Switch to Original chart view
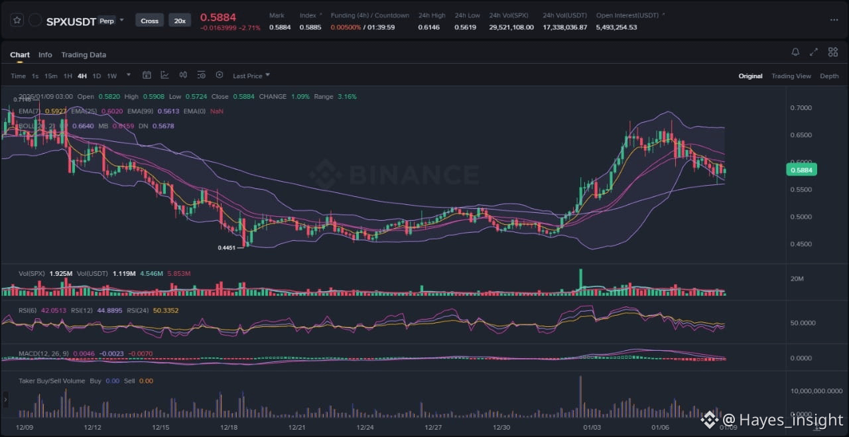 coord(750,76)
